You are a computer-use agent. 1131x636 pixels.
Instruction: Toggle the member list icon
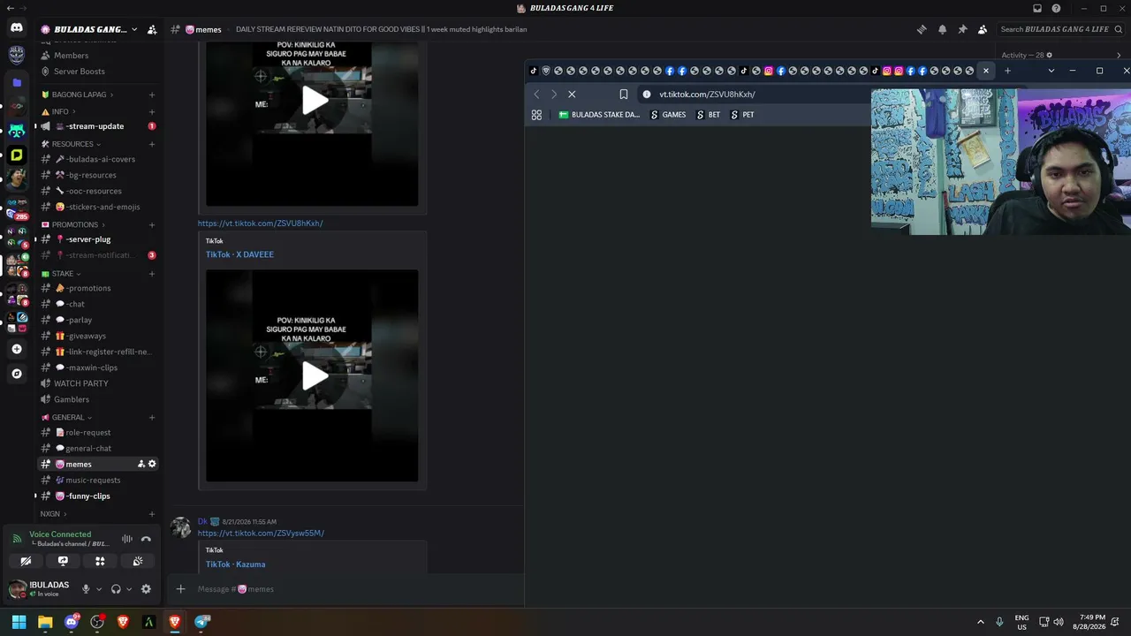point(983,29)
